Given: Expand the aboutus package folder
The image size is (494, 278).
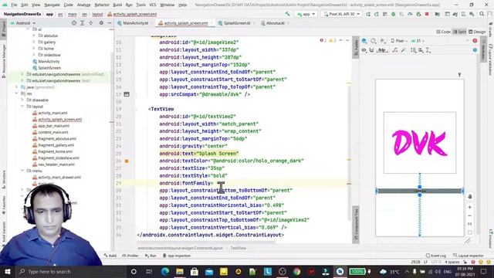Looking at the screenshot, I should (34, 36).
